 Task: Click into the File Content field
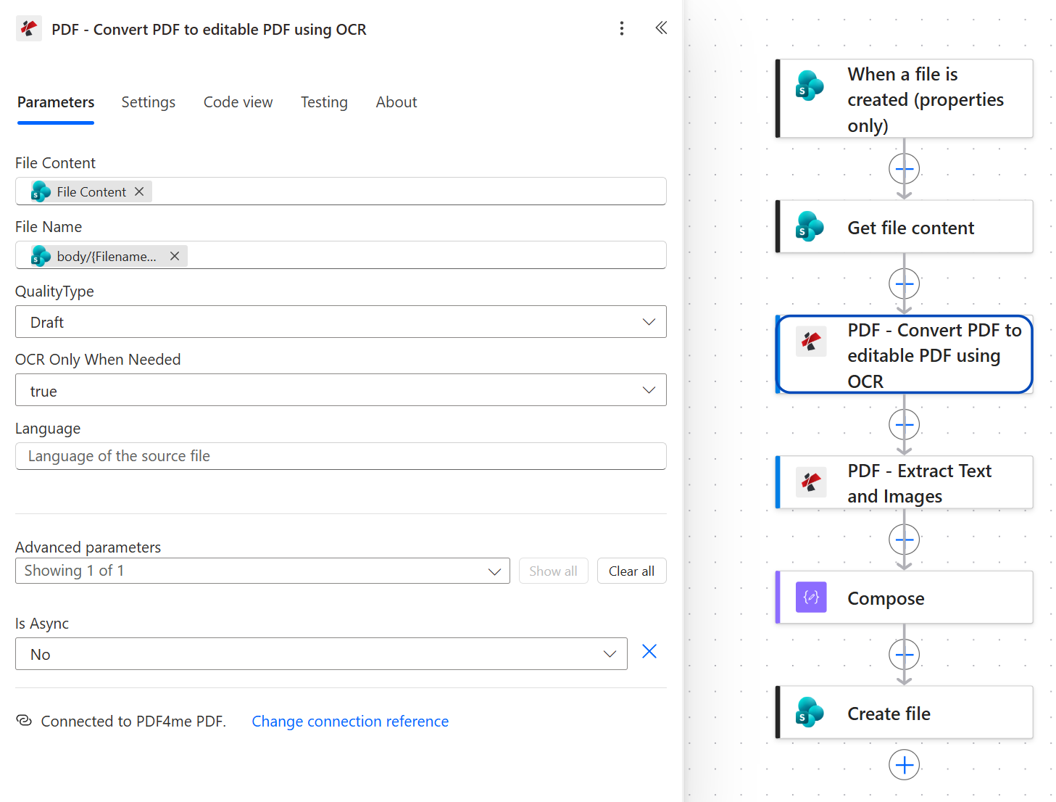[341, 191]
